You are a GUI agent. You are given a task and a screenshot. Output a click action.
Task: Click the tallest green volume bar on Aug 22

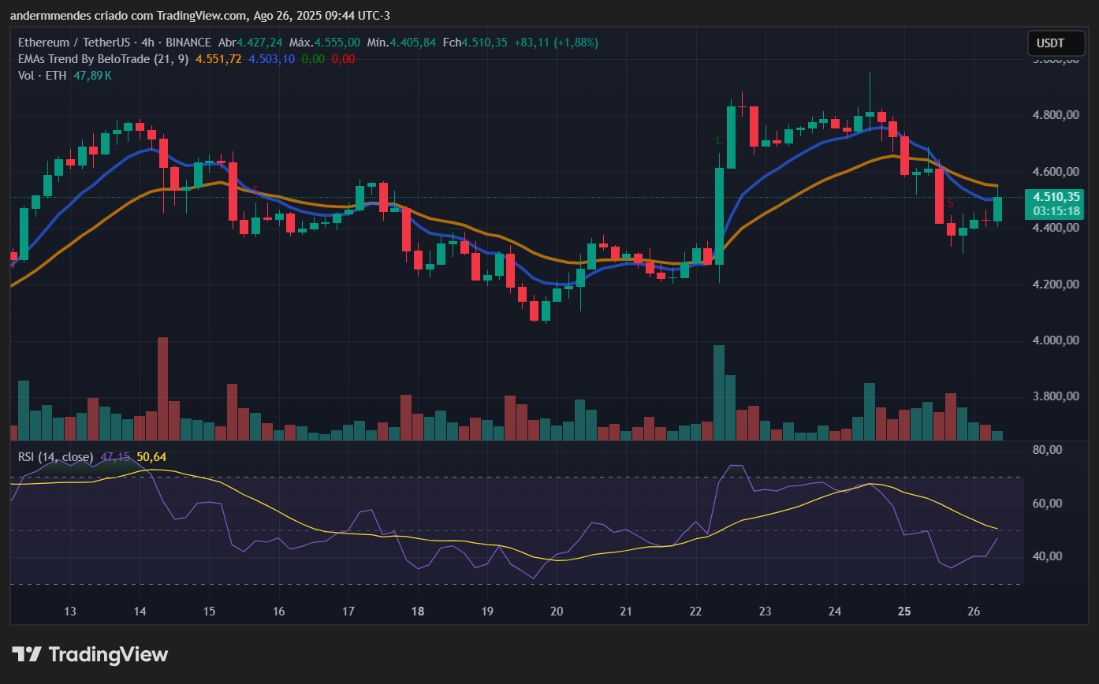click(x=718, y=392)
